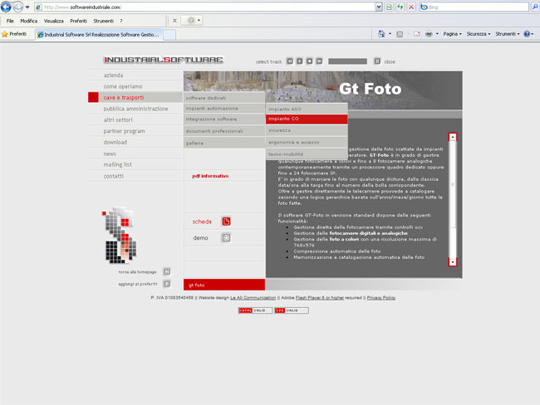Click the red scheda document icon

(226, 222)
